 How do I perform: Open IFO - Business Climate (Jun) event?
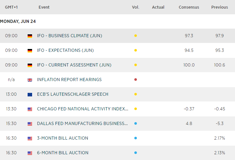(x=70, y=36)
